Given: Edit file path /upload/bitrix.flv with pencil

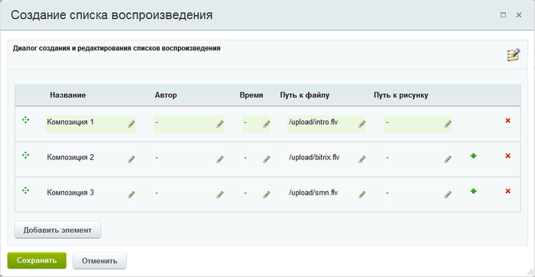Looking at the screenshot, I should pos(362,159).
